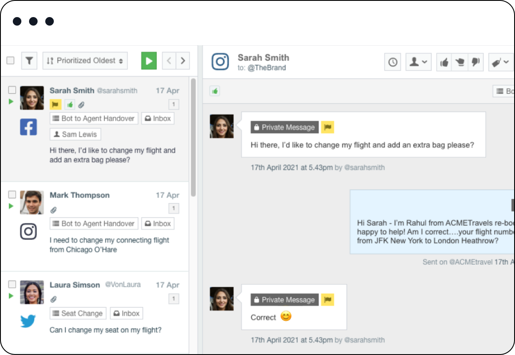515x355 pixels.
Task: Mark sentiment as negative with thumbs down
Action: pos(476,62)
